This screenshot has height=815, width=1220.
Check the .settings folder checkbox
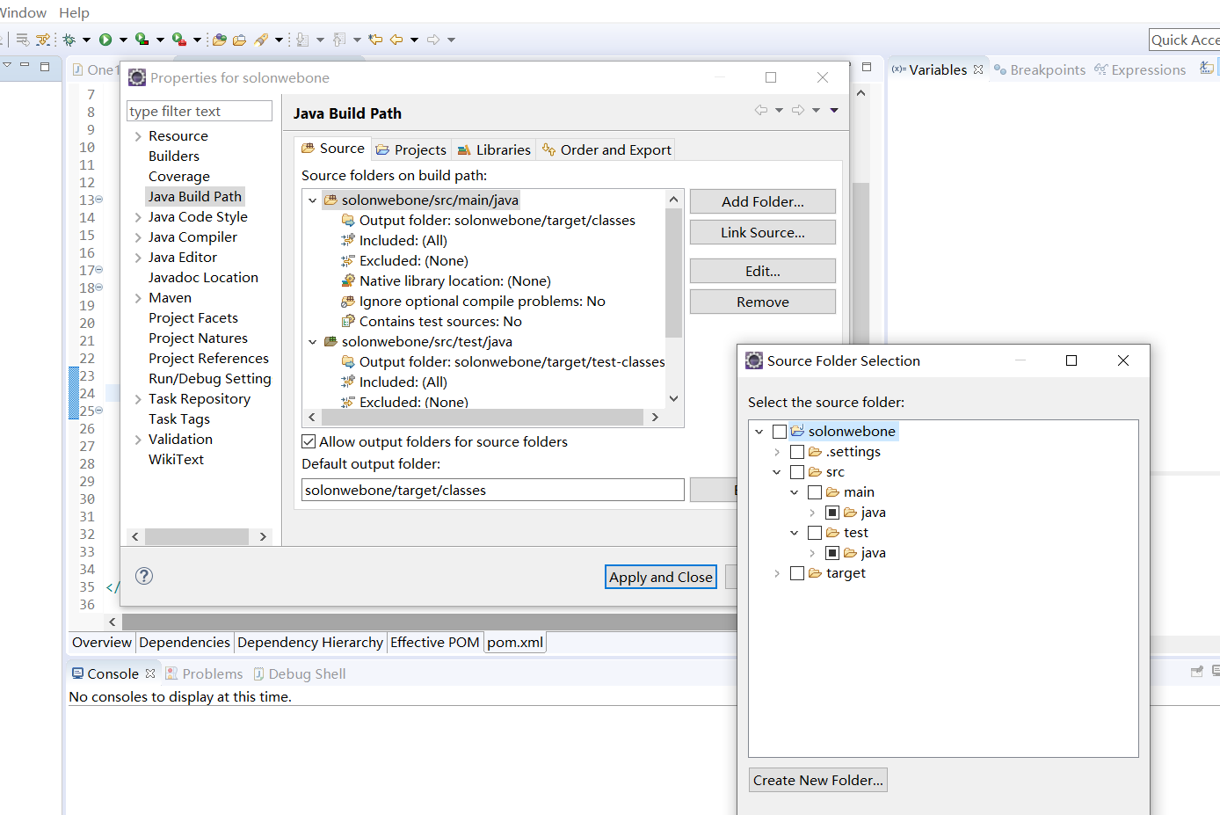(x=797, y=451)
